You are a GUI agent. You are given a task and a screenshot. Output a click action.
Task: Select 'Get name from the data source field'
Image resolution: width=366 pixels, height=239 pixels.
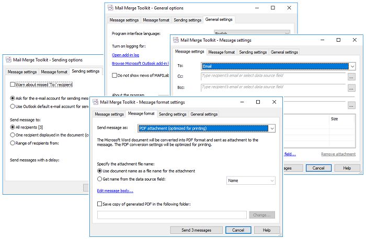click(100, 179)
